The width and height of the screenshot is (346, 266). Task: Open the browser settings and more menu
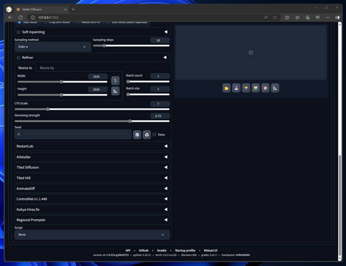point(328,17)
